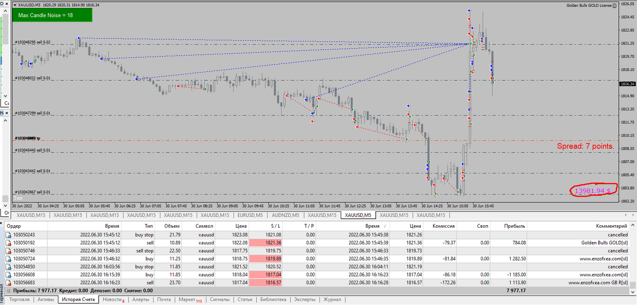Click the order icon for 103056683
Viewport: 637px width, 305px height.
(8, 283)
